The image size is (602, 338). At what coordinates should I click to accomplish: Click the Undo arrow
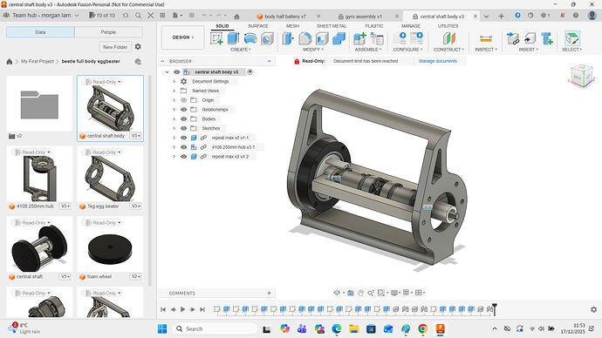pos(205,16)
